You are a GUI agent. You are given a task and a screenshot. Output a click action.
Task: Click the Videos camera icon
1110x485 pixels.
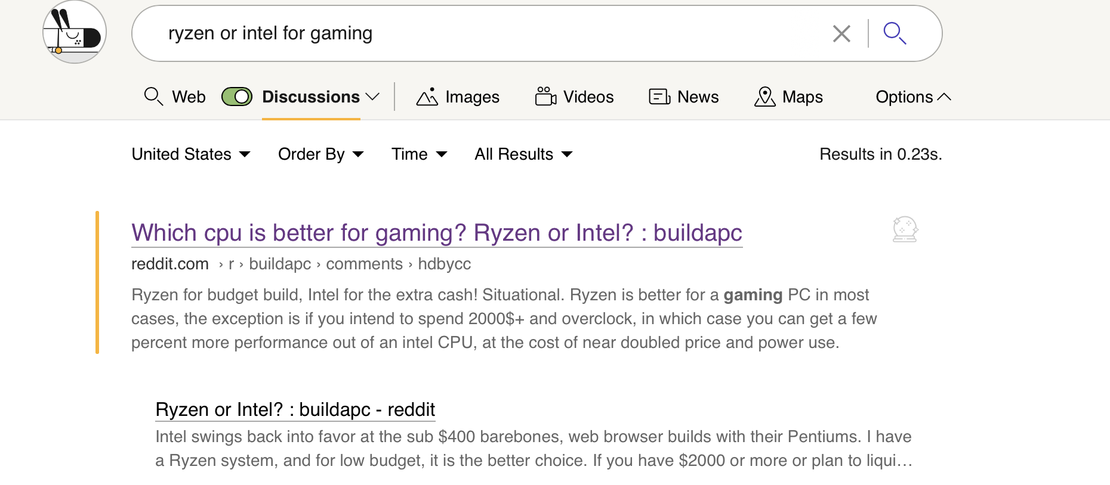[545, 97]
